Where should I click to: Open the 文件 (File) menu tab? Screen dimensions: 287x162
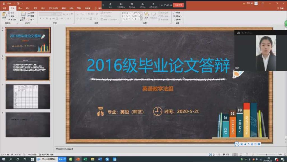(4, 8)
